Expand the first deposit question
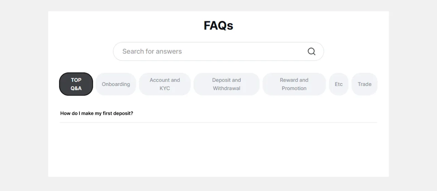The image size is (437, 191). point(97,113)
